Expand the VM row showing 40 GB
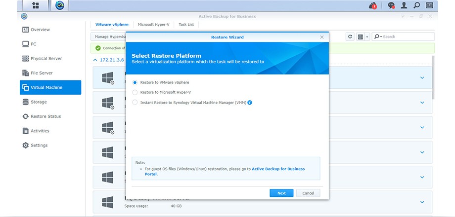This screenshot has height=217, width=455. click(422, 202)
